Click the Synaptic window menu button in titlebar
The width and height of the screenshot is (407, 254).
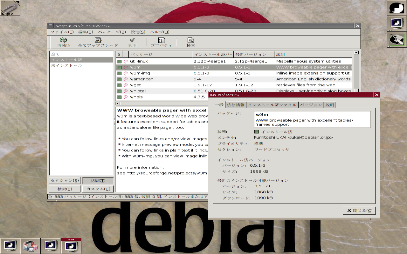(51, 26)
